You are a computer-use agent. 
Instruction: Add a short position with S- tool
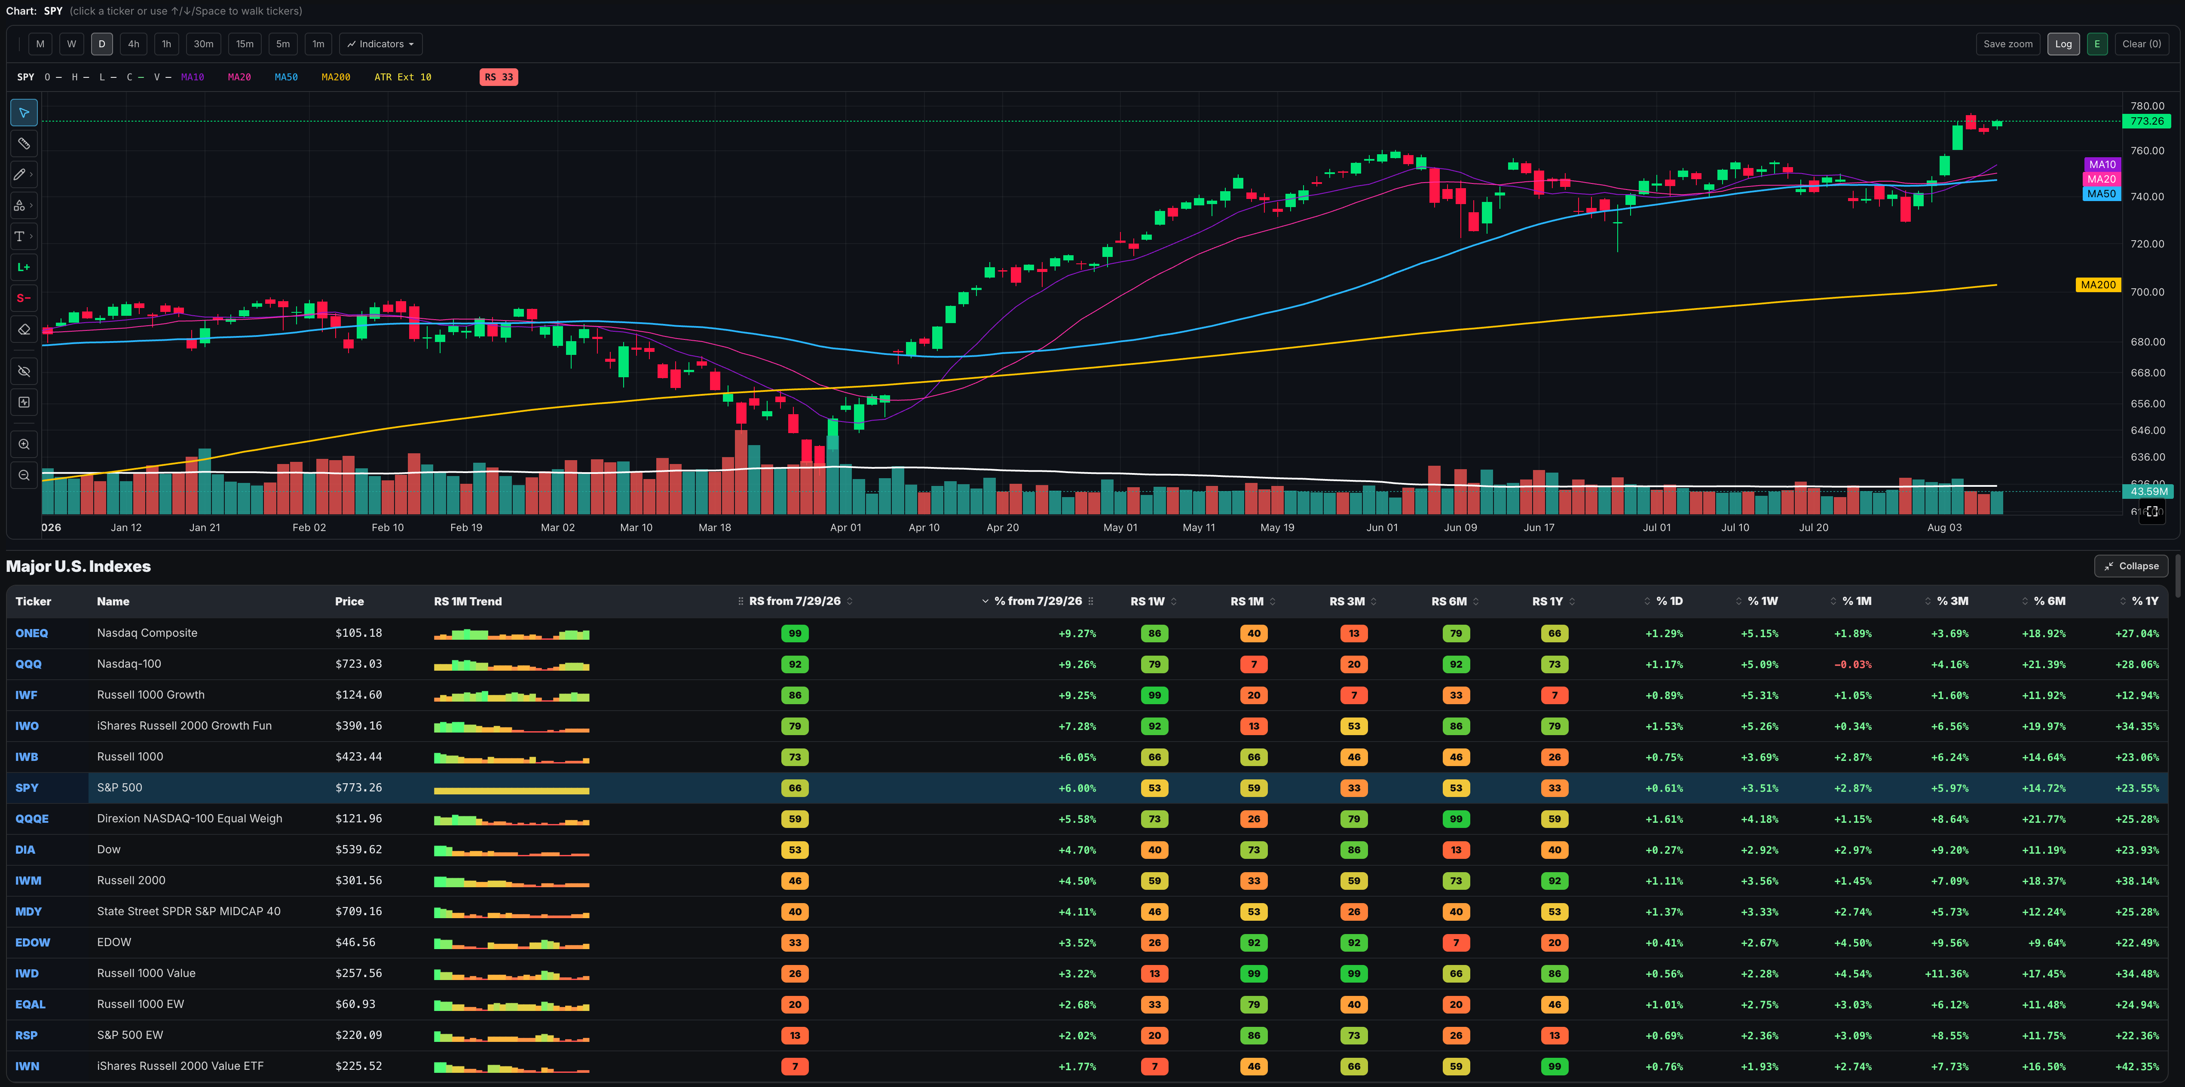pyautogui.click(x=24, y=299)
